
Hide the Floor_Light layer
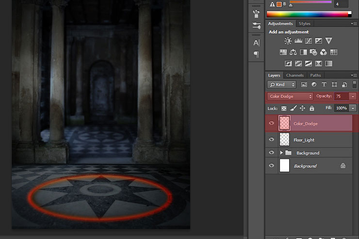272,140
